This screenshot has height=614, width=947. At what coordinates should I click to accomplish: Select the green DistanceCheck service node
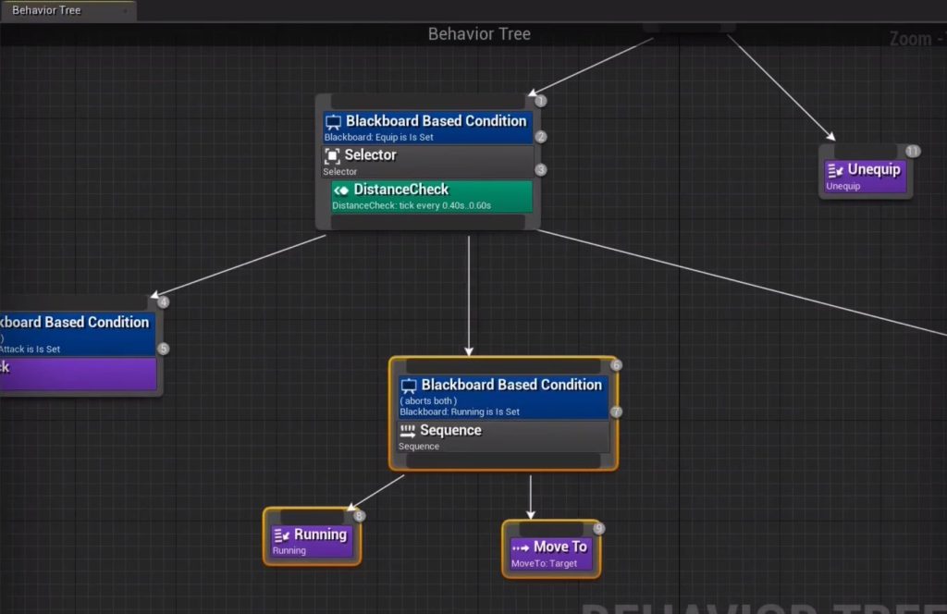(x=432, y=197)
